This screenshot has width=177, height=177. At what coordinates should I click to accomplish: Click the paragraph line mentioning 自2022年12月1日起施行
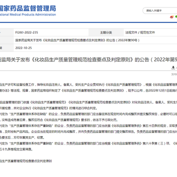pyautogui.click(x=88, y=90)
